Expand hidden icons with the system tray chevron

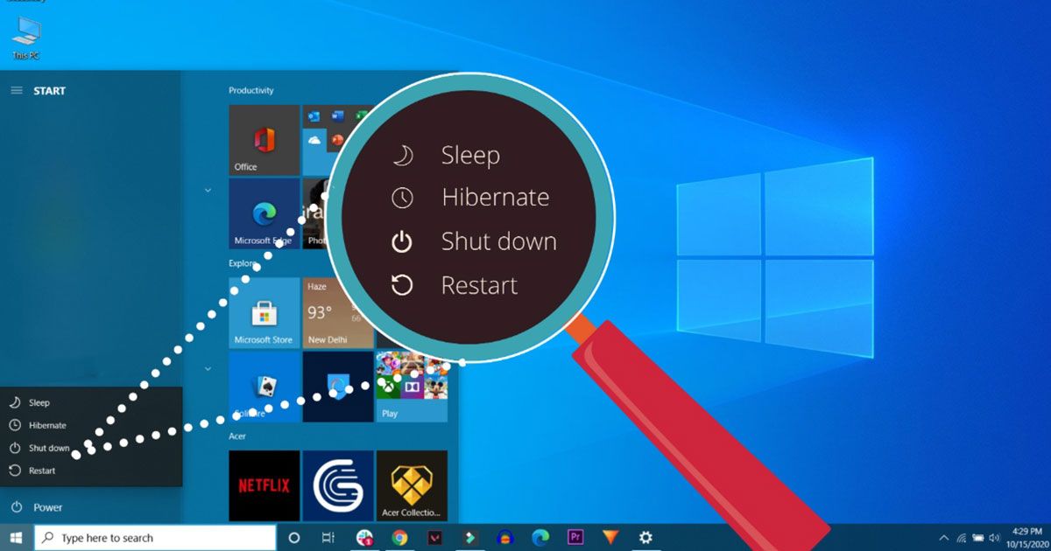click(943, 536)
